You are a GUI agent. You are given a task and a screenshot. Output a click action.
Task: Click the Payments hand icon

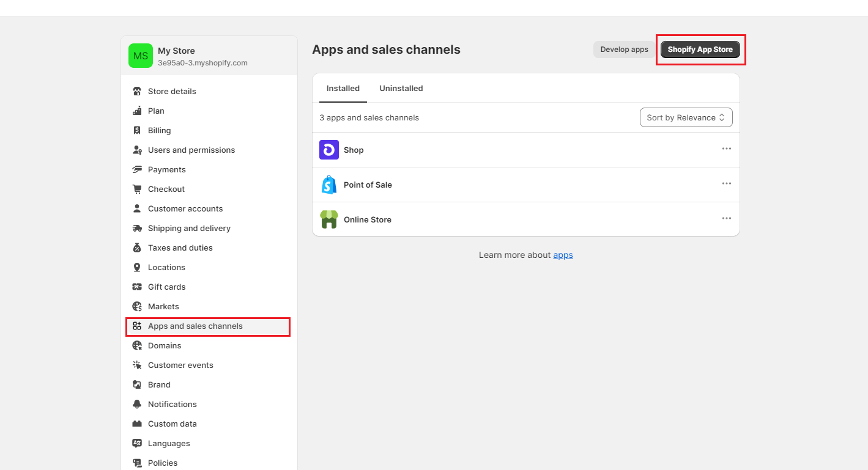137,169
